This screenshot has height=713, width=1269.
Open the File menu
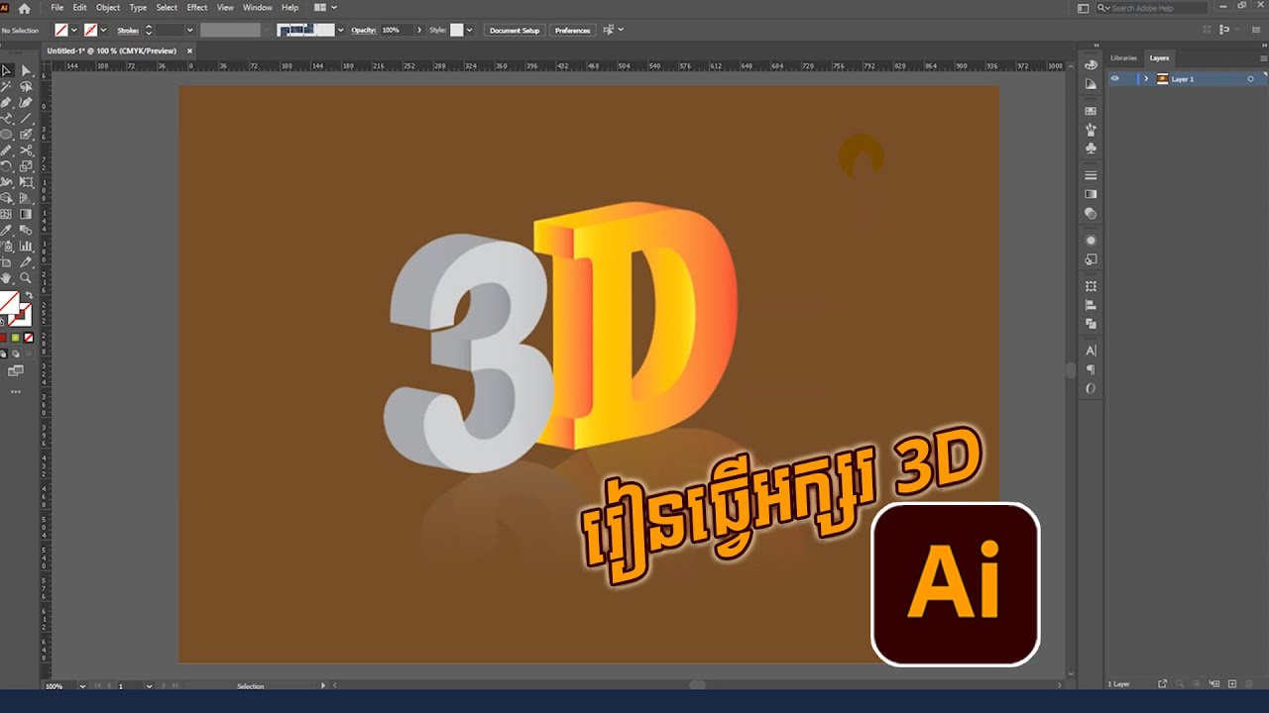(x=58, y=7)
